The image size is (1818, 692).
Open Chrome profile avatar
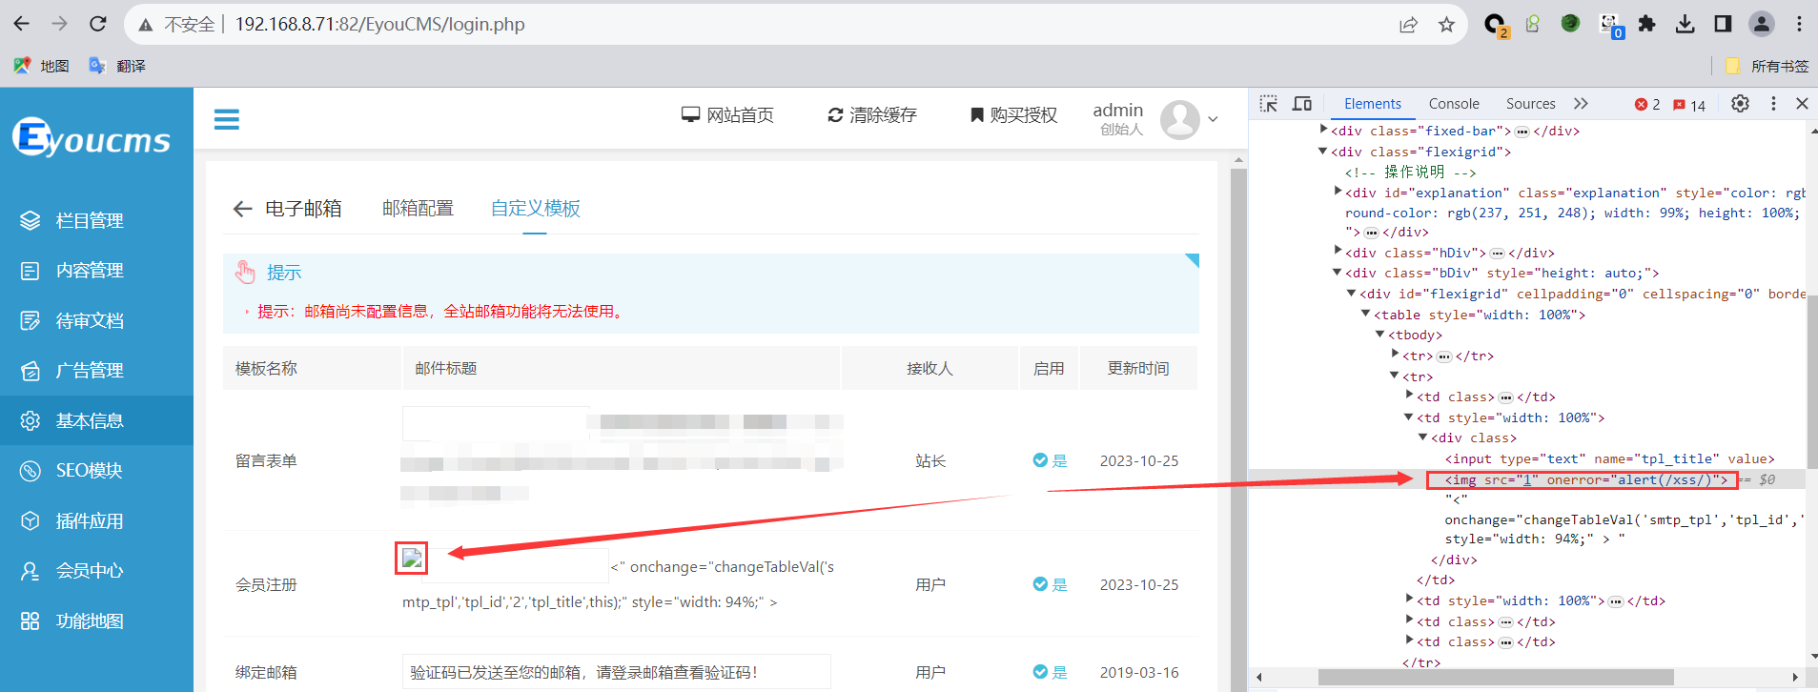(1761, 24)
